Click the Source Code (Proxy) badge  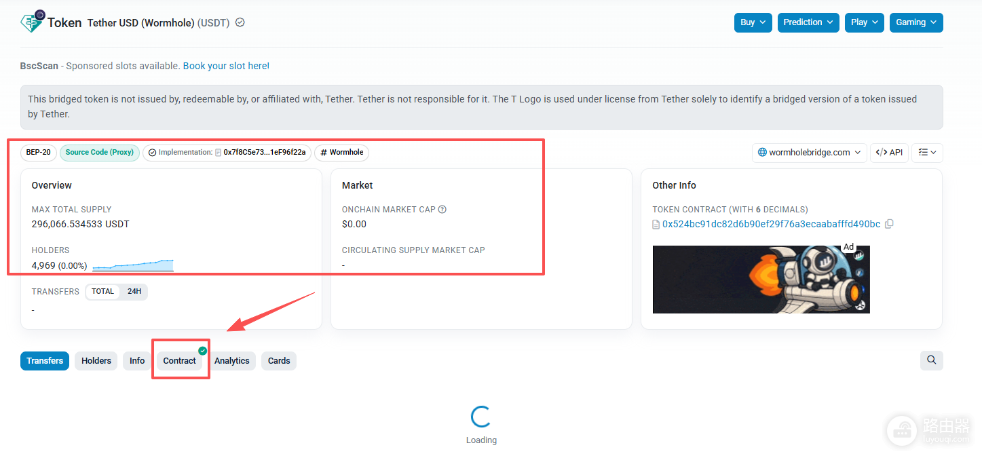[100, 153]
